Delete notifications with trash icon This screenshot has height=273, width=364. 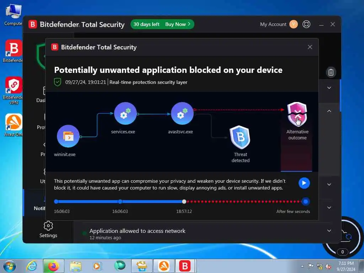click(331, 72)
